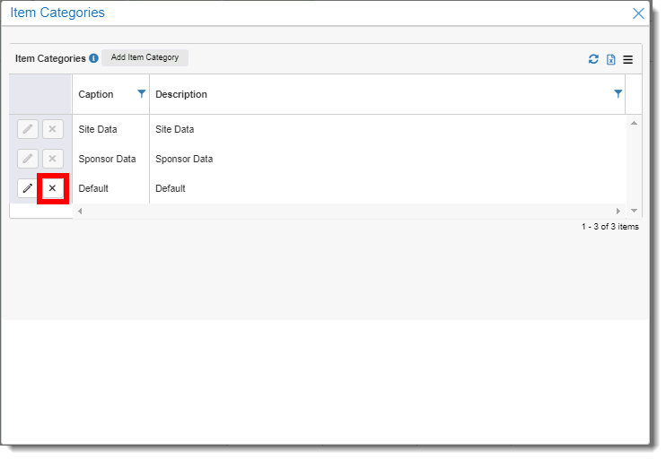Click the Sponsor Data row edit pencil
This screenshot has height=459, width=666.
[x=28, y=159]
